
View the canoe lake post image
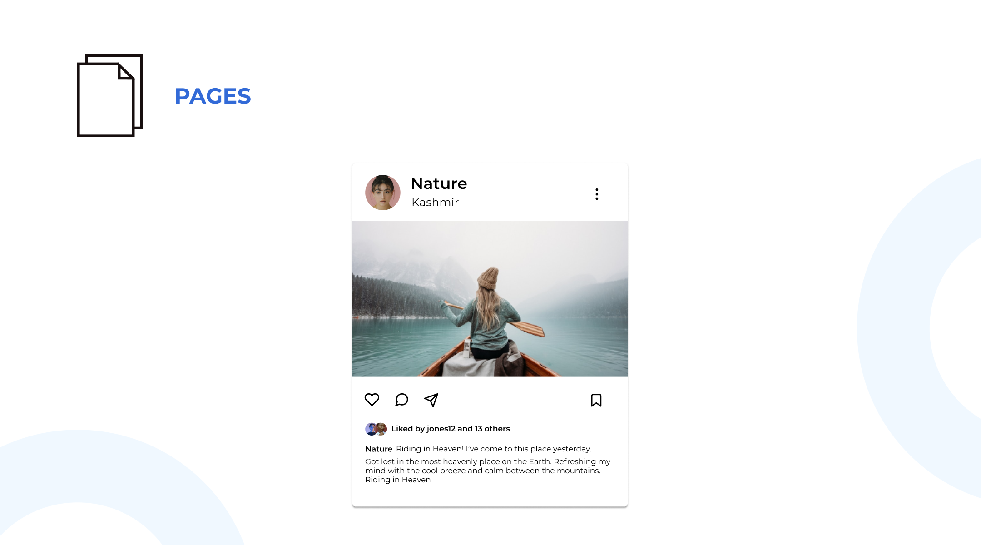[x=490, y=299]
